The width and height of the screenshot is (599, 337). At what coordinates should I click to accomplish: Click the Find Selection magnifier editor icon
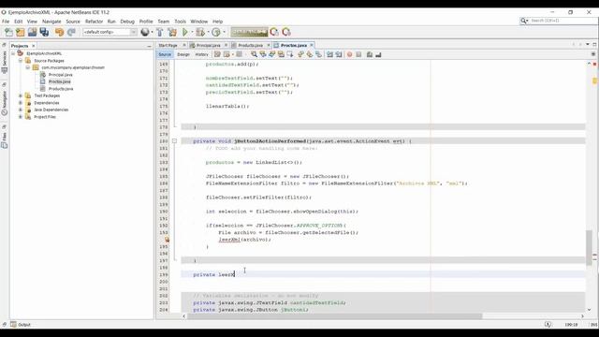point(254,54)
